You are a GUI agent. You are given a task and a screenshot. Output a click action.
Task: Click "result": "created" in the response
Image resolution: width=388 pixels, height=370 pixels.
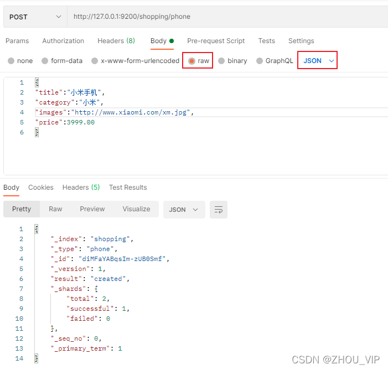coord(90,279)
